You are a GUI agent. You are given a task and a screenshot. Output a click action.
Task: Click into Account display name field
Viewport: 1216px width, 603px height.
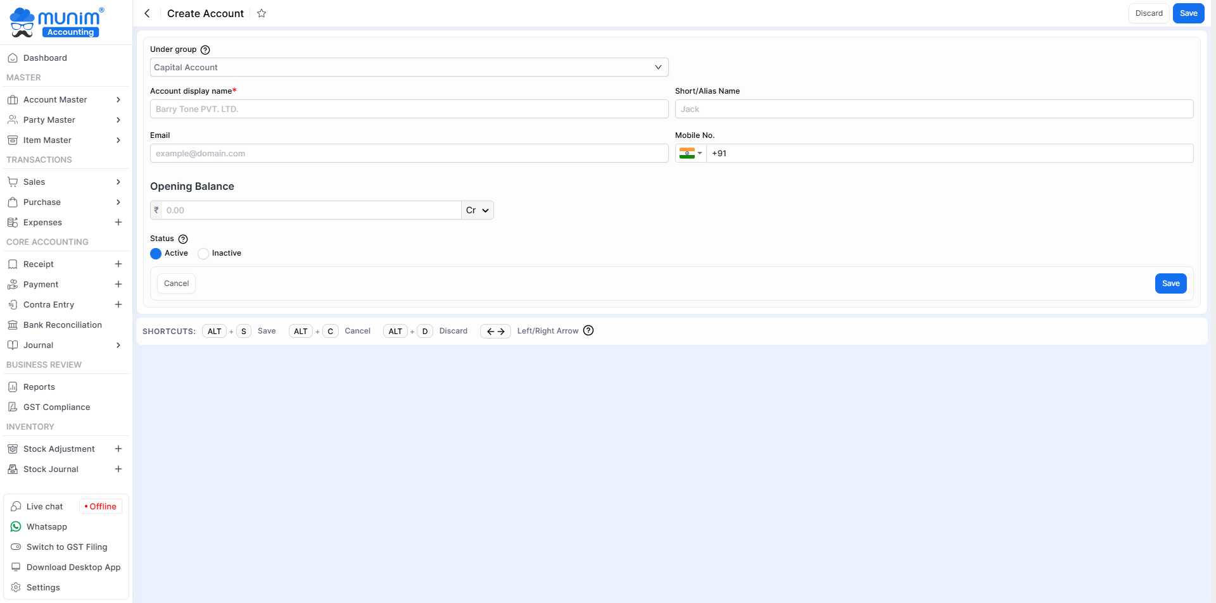[408, 109]
